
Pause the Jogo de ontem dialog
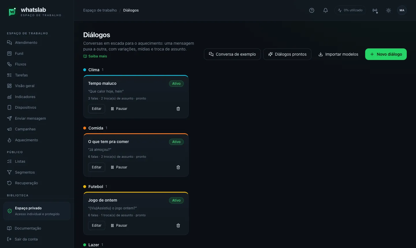(x=119, y=226)
